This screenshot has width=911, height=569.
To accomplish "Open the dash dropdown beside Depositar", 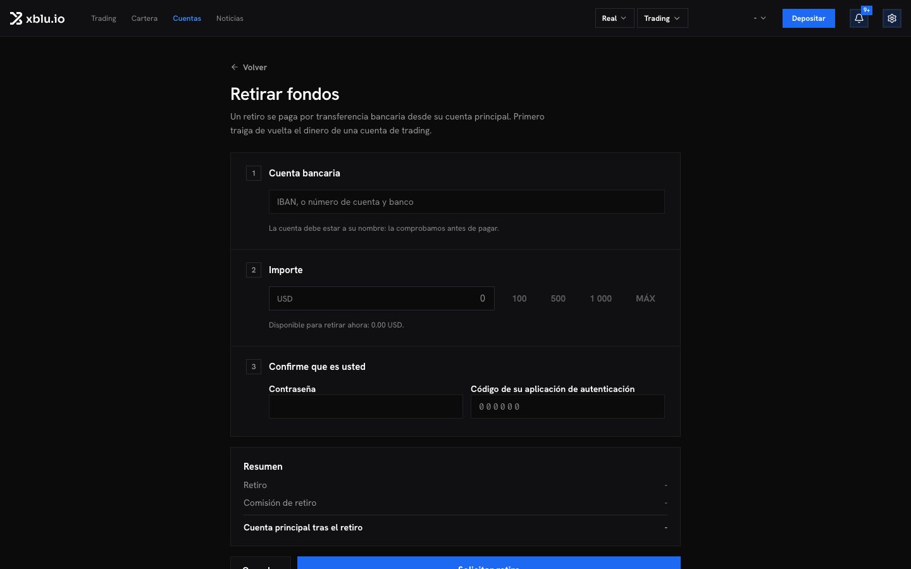I will [x=760, y=18].
